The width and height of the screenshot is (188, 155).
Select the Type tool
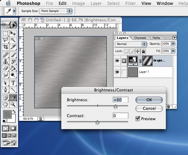(x=13, y=83)
